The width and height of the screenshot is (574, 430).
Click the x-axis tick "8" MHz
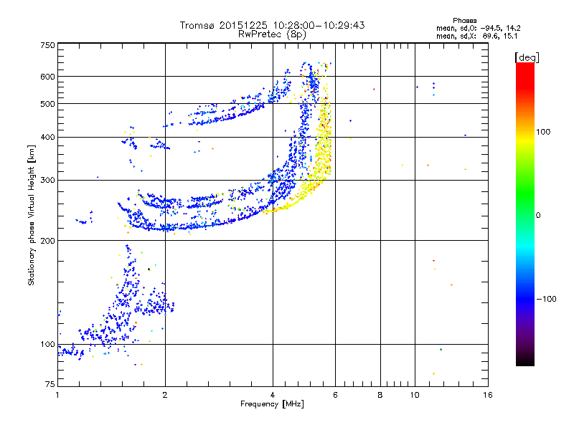(380, 395)
